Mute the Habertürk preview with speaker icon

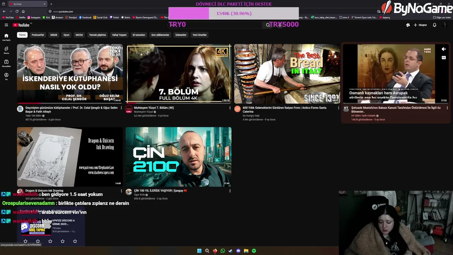coord(444,49)
